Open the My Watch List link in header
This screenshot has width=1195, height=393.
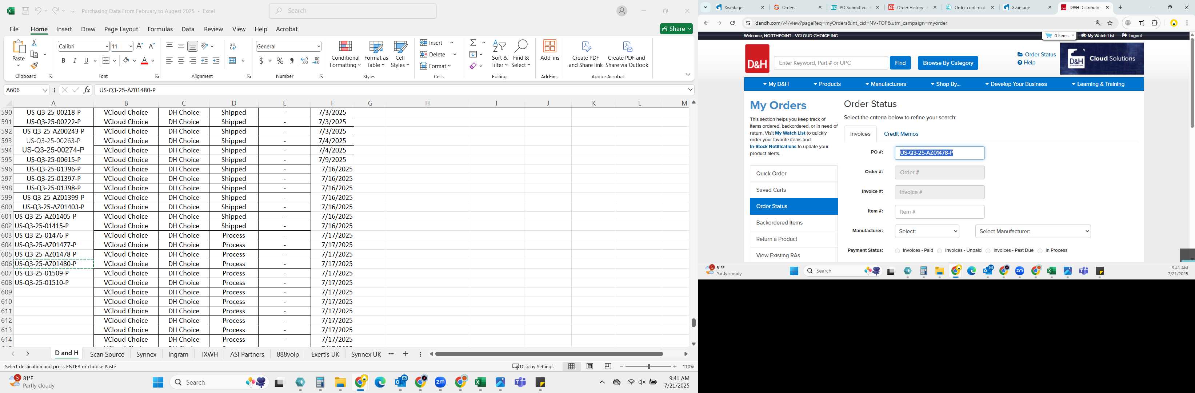1097,36
